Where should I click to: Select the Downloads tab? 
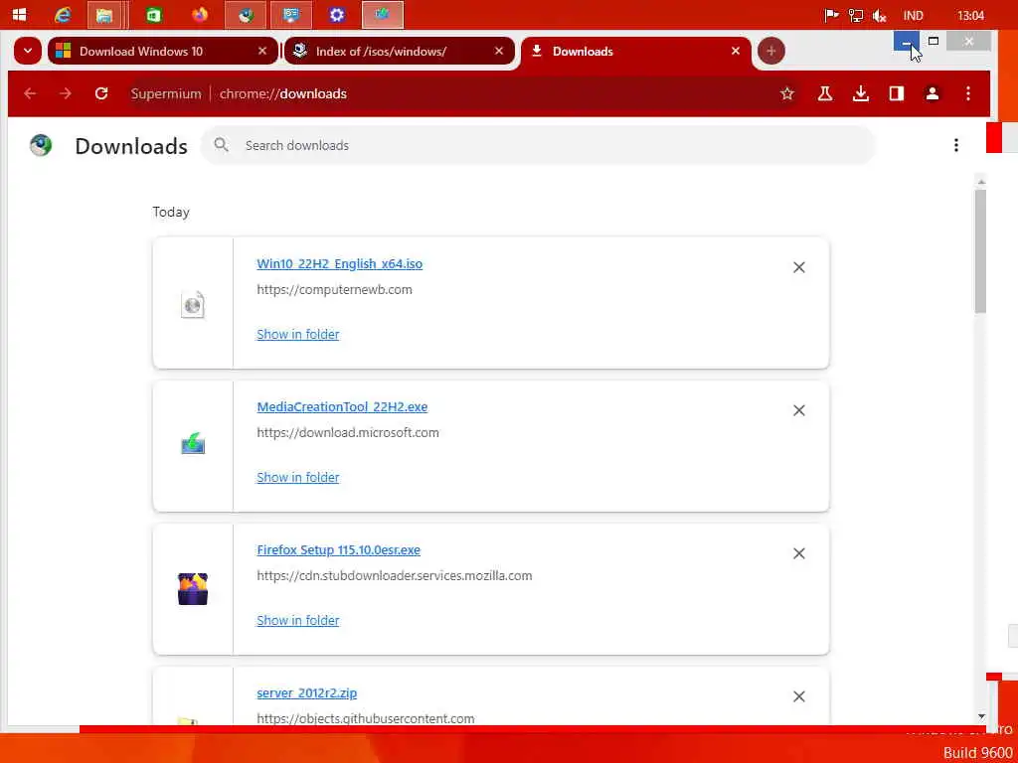583,52
